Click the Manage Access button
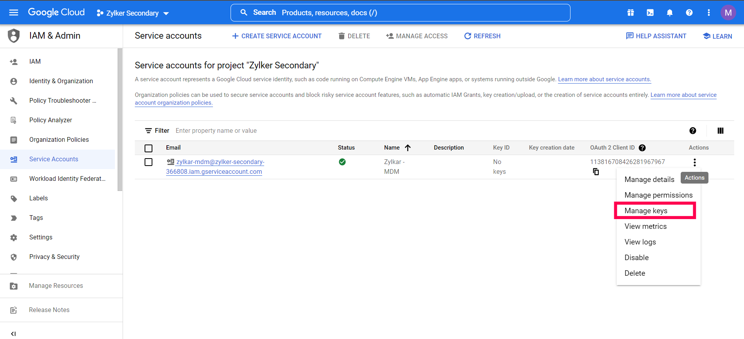This screenshot has height=339, width=744. pos(417,36)
